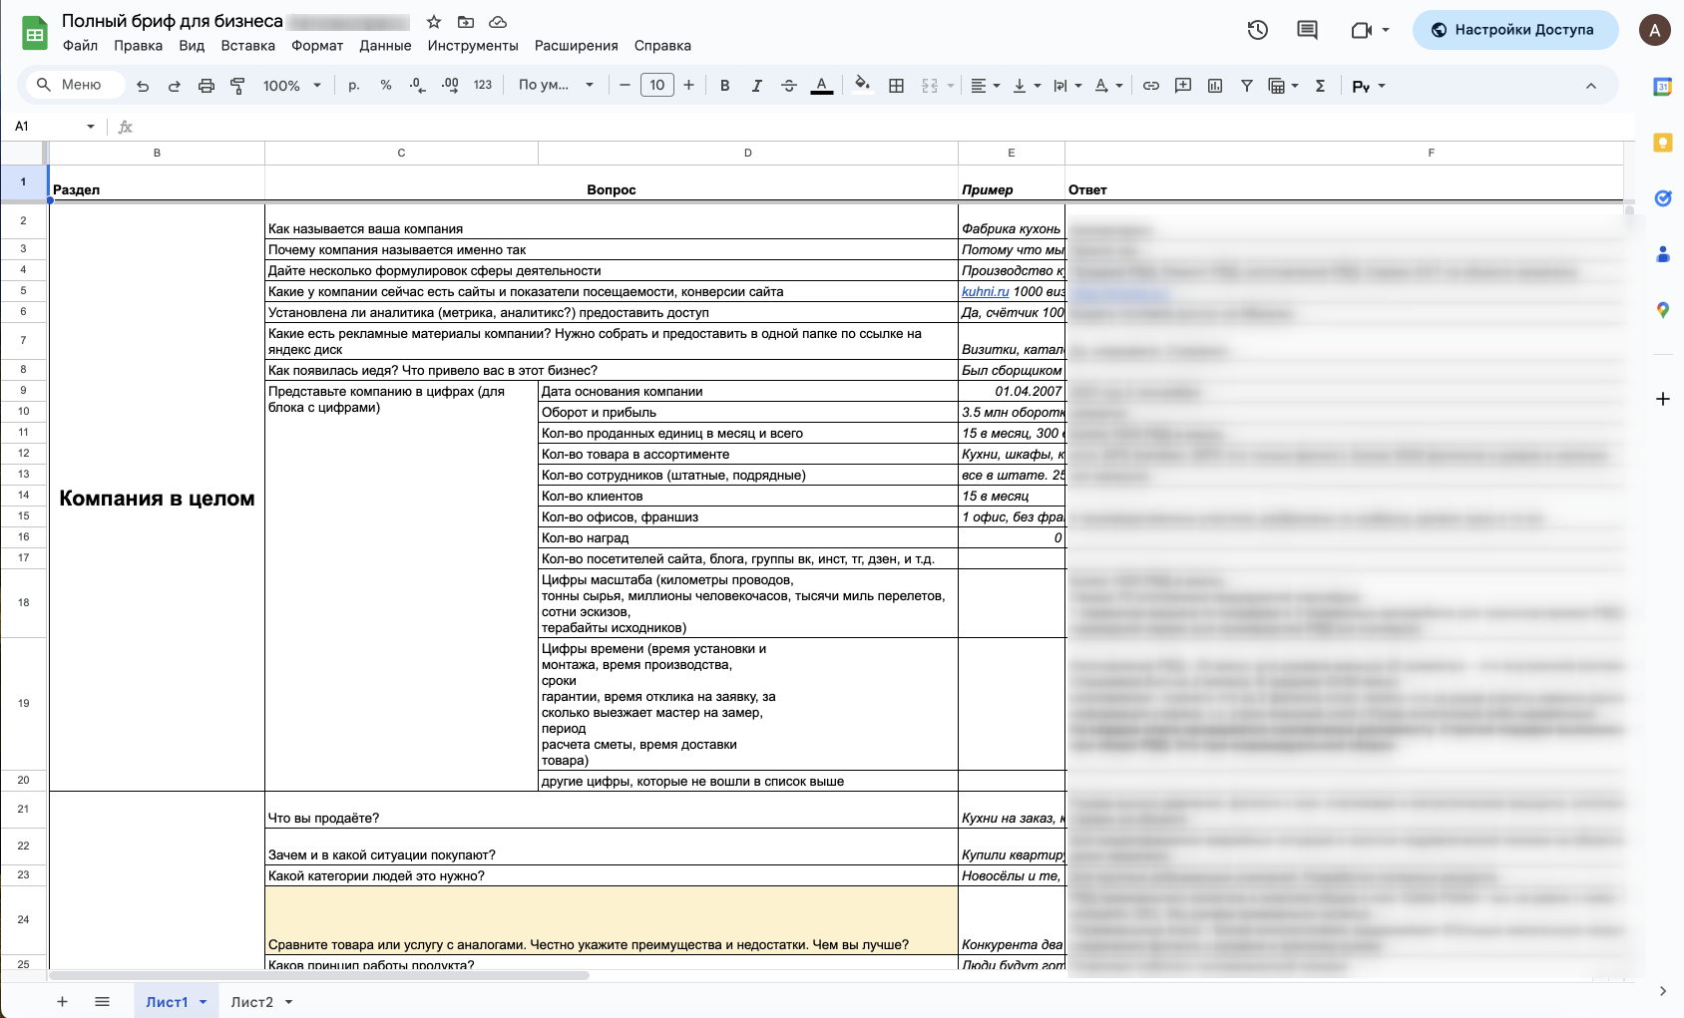Open vertical align dropdown
This screenshot has width=1684, height=1018.
tap(1027, 86)
